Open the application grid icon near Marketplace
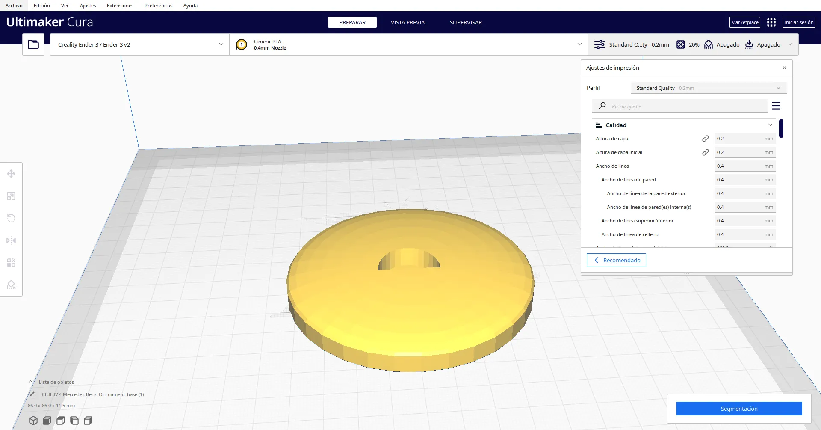 tap(771, 22)
